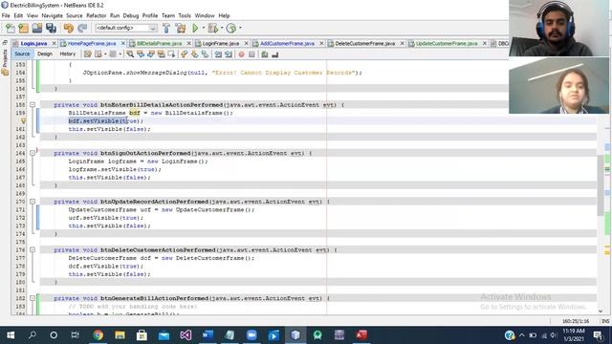Viewport: 612px width, 344px height.
Task: Open the UpdateCustomerFrame.java tab
Action: point(447,43)
